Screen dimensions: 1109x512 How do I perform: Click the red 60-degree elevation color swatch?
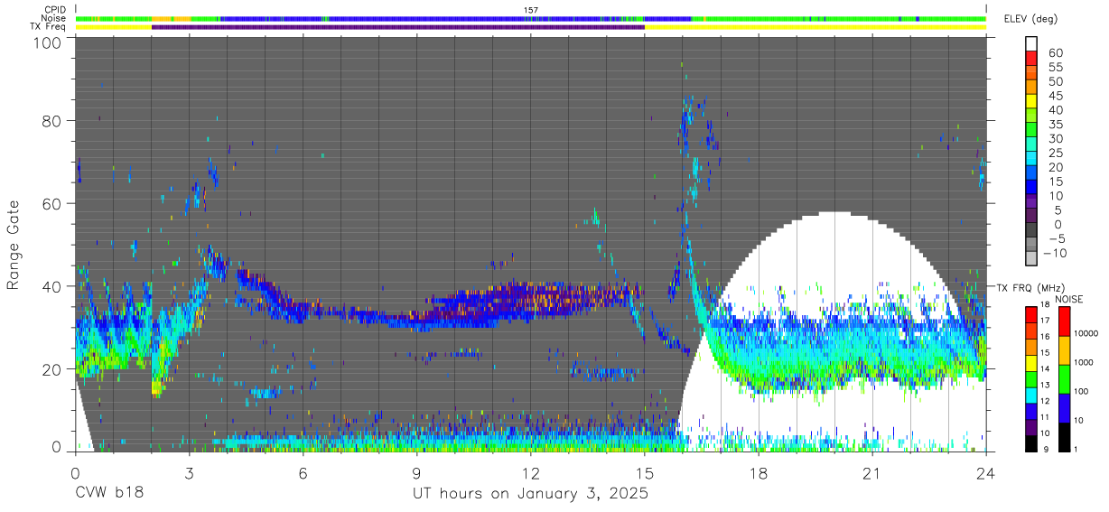pos(1030,59)
